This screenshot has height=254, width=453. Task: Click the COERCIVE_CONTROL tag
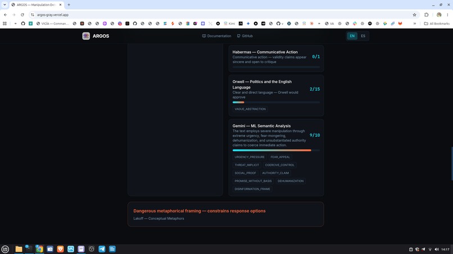[280, 165]
